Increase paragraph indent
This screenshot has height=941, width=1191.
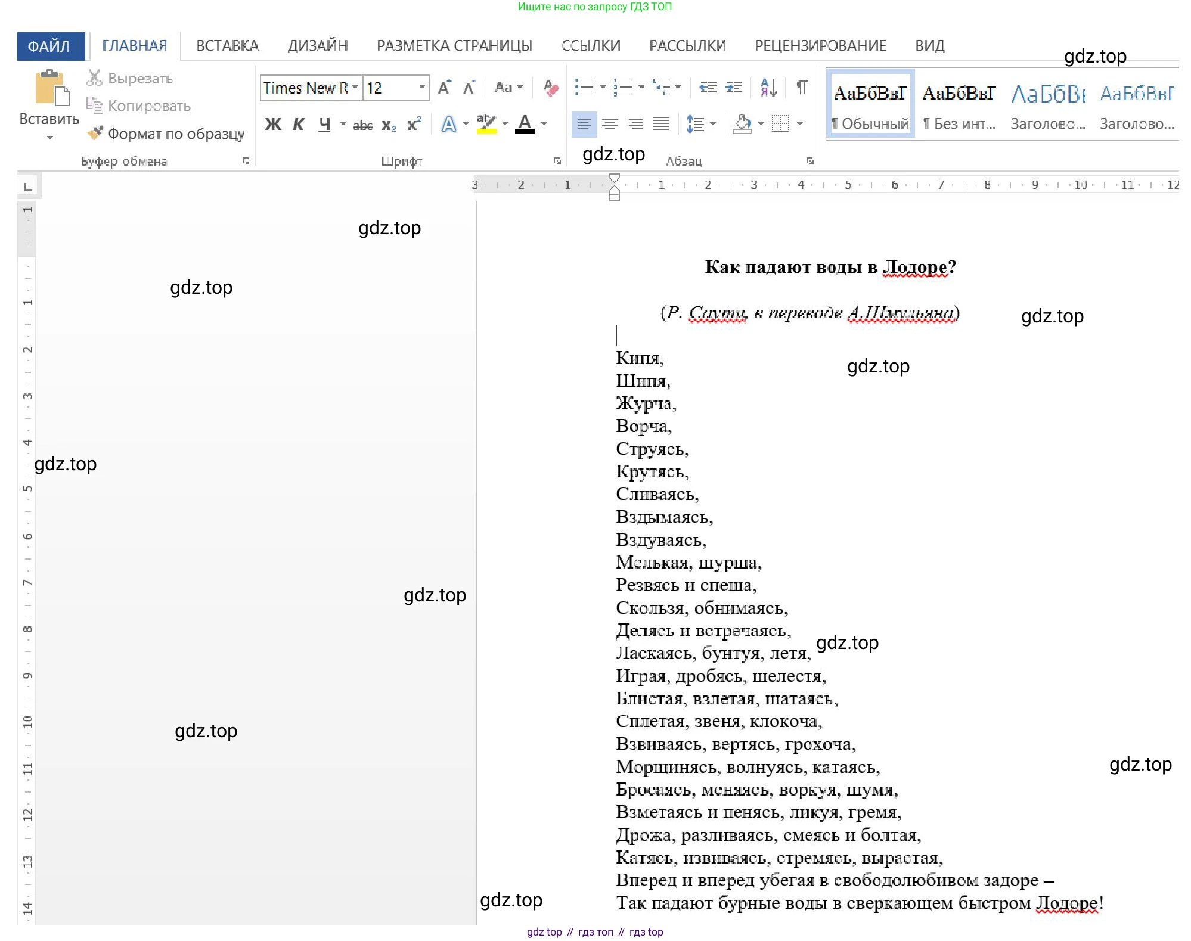[734, 88]
